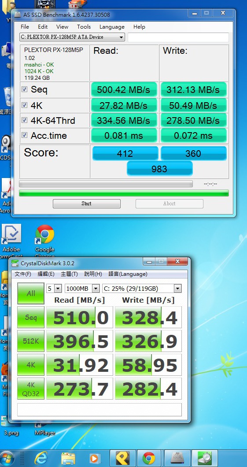Switch to Chrome in the taskbar

click(x=149, y=459)
